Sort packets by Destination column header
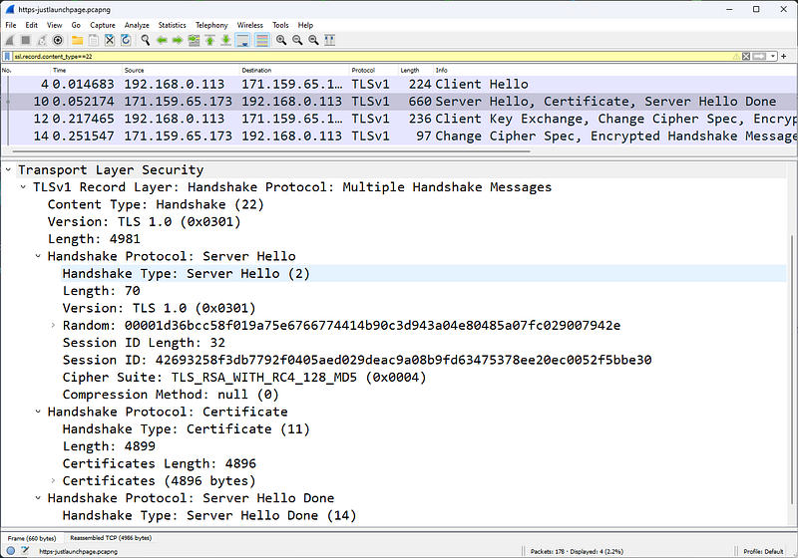The image size is (798, 558). tap(294, 70)
